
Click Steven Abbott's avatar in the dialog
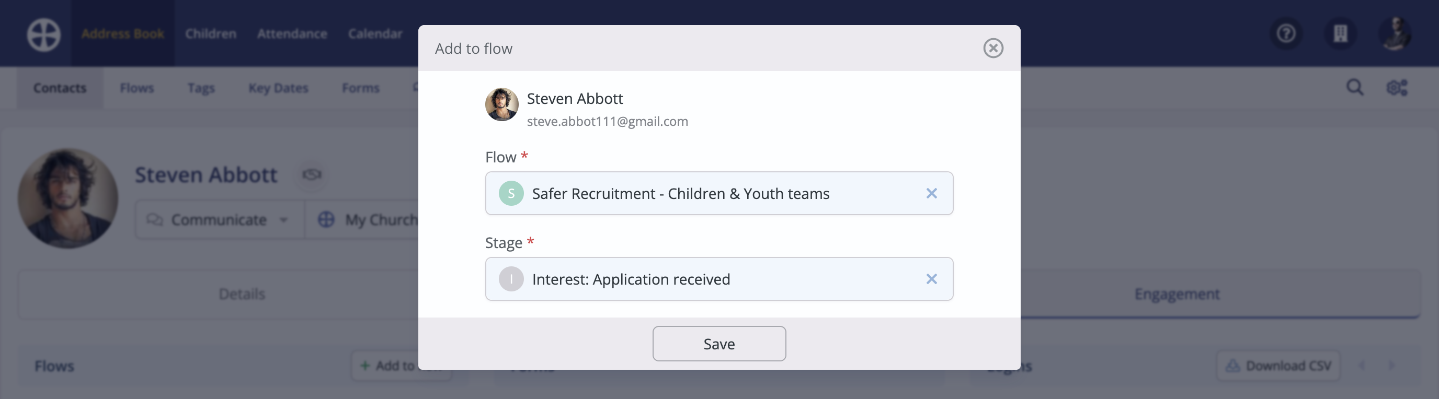pos(501,104)
